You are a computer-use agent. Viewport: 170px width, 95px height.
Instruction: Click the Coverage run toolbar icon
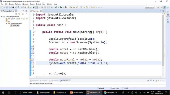(x=61, y=7)
